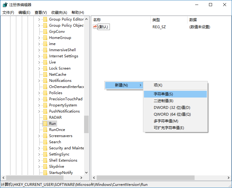The image size is (232, 188).
Task: Click the folder icon beside Screensavers
Action: point(45,136)
